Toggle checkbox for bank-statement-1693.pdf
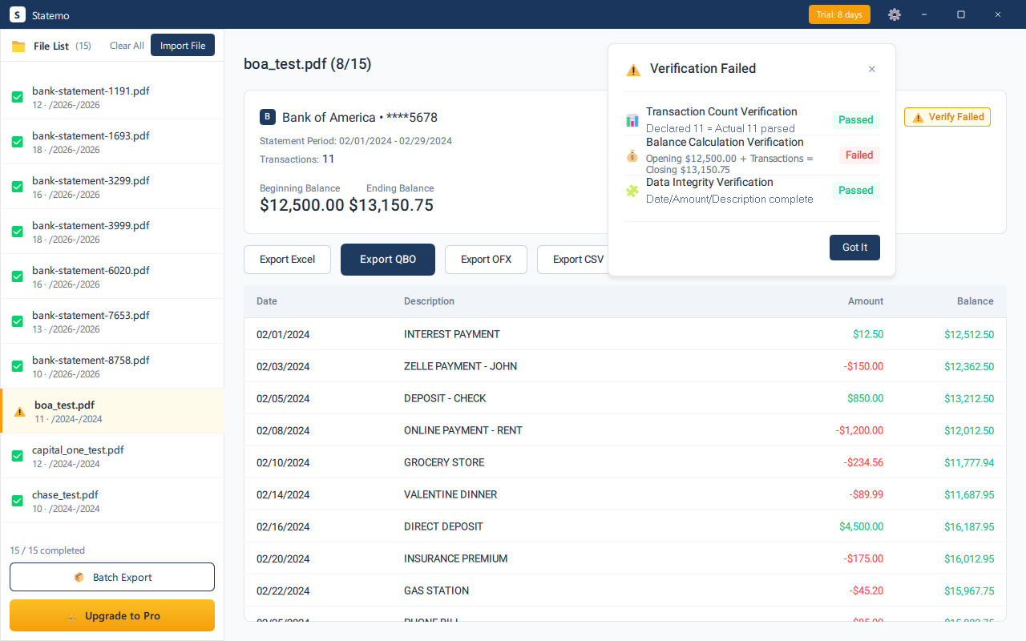 click(x=17, y=142)
